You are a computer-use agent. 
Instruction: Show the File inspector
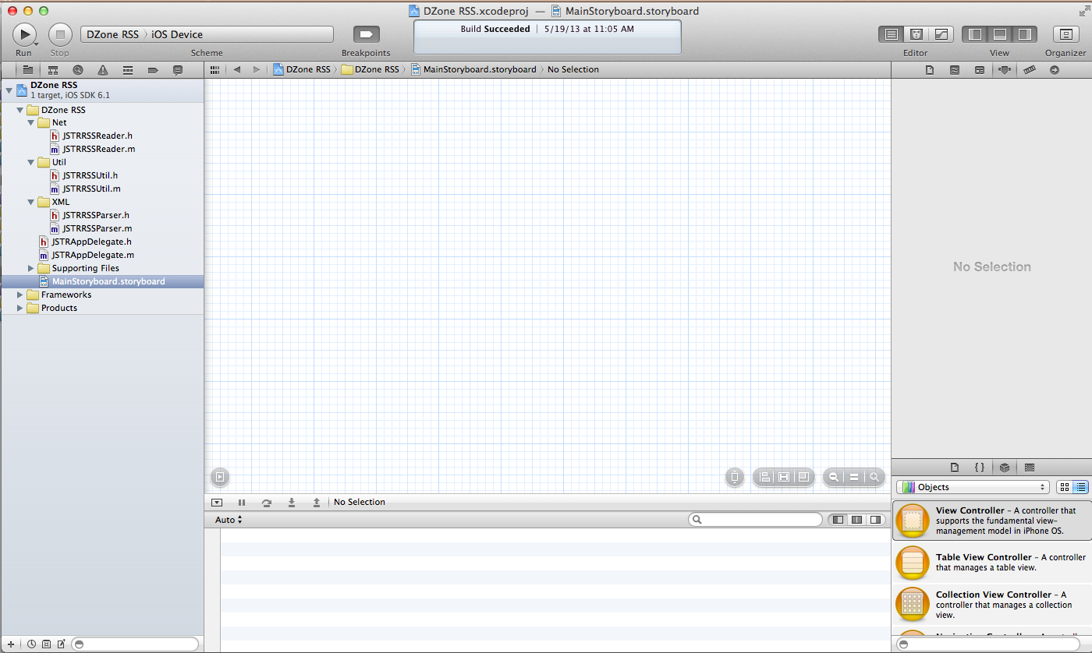pyautogui.click(x=930, y=70)
